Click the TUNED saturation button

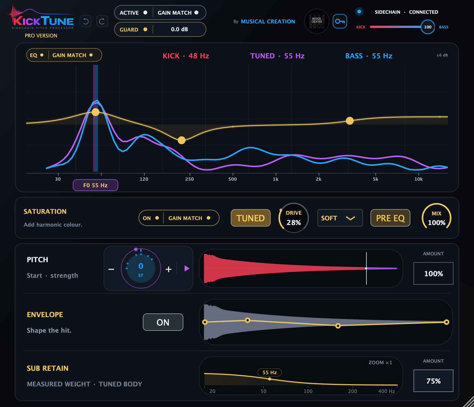(x=251, y=218)
